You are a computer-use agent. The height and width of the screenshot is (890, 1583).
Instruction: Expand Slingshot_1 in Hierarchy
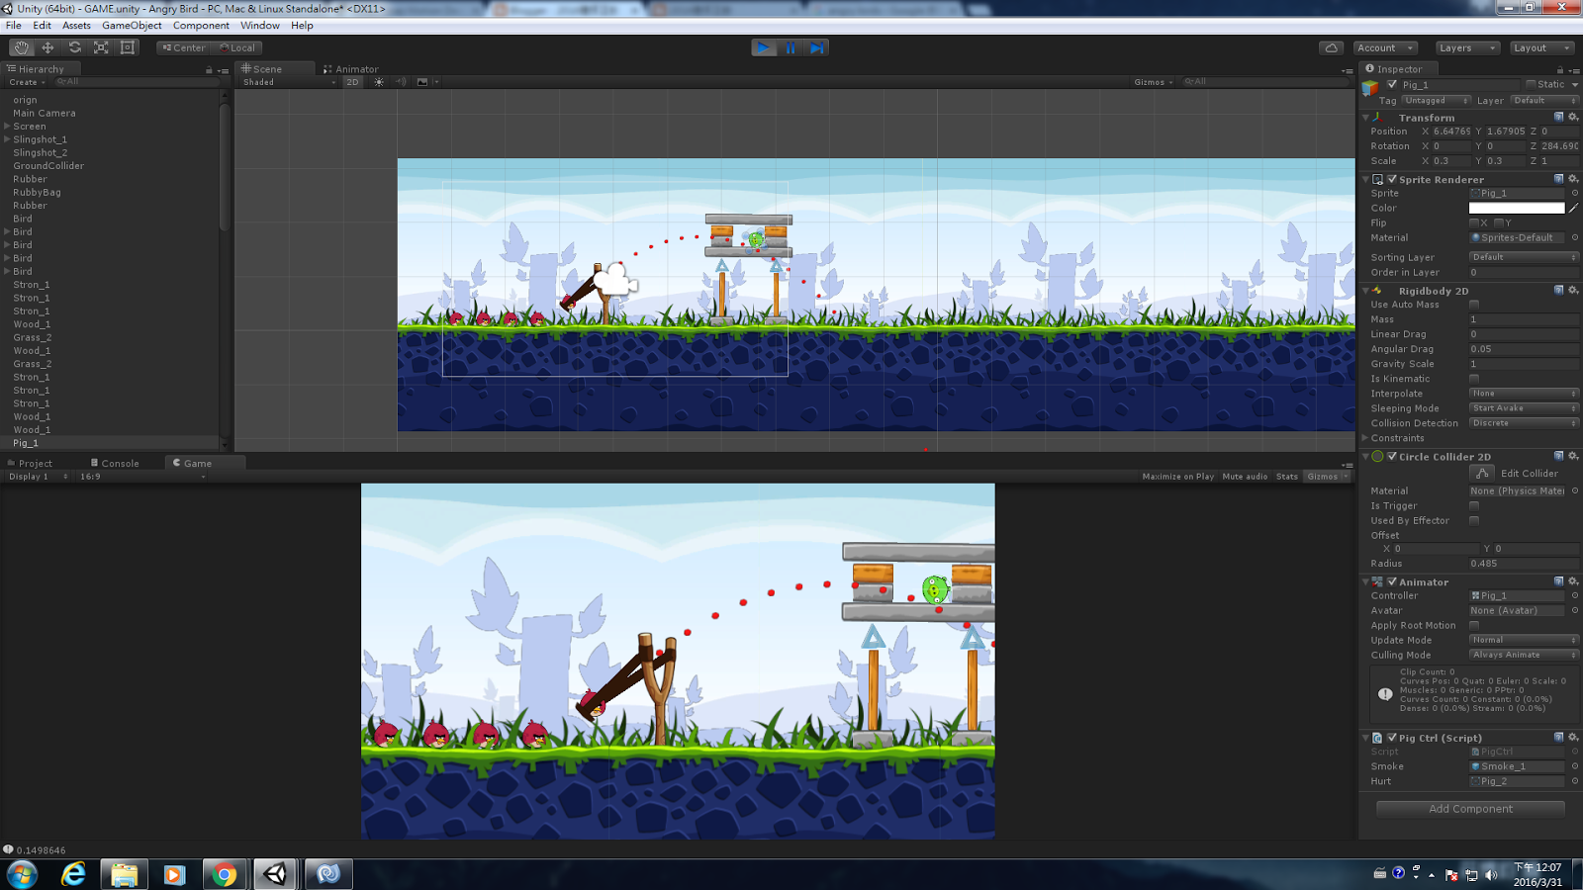[7, 139]
